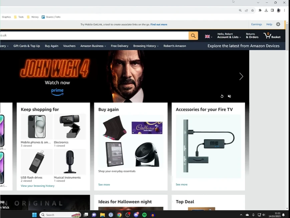This screenshot has height=218, width=290.
Task: Open Spotify from the taskbar
Action: click(144, 215)
